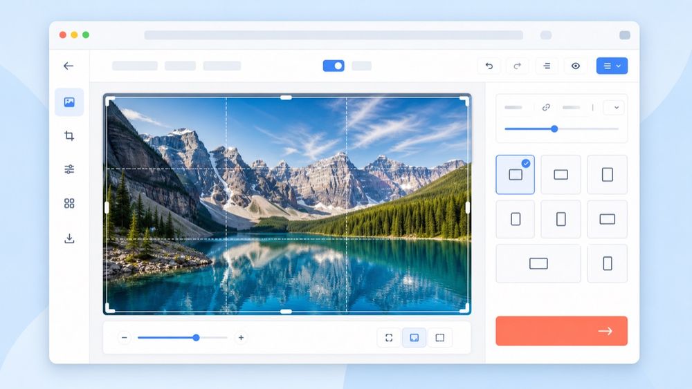Choose landscape preset right of the checked preset
Screen dimensions: 692x389
pos(561,174)
